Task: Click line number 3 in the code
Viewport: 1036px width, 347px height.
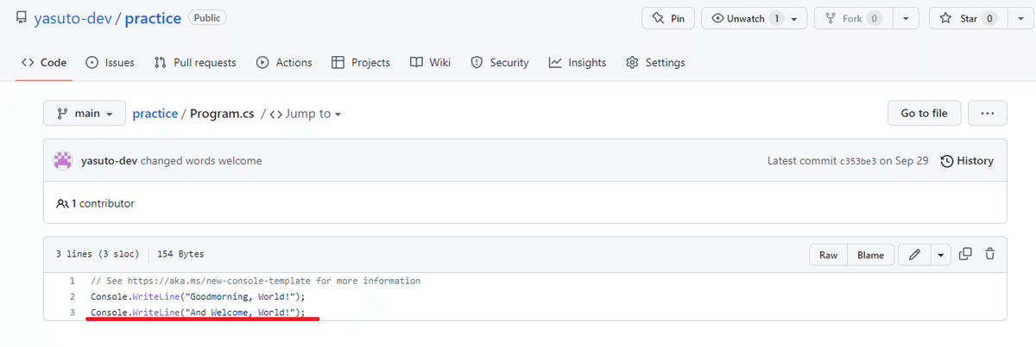Action: point(73,313)
